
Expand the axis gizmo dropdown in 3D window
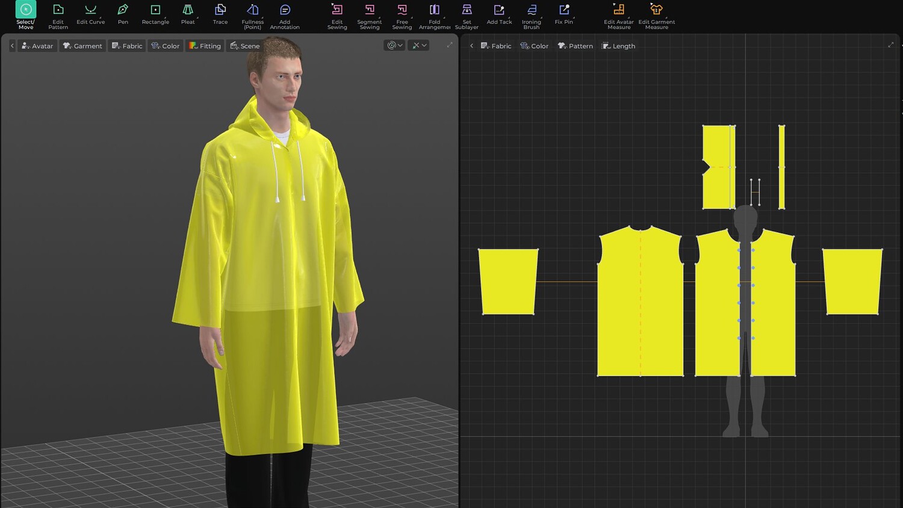tap(418, 45)
